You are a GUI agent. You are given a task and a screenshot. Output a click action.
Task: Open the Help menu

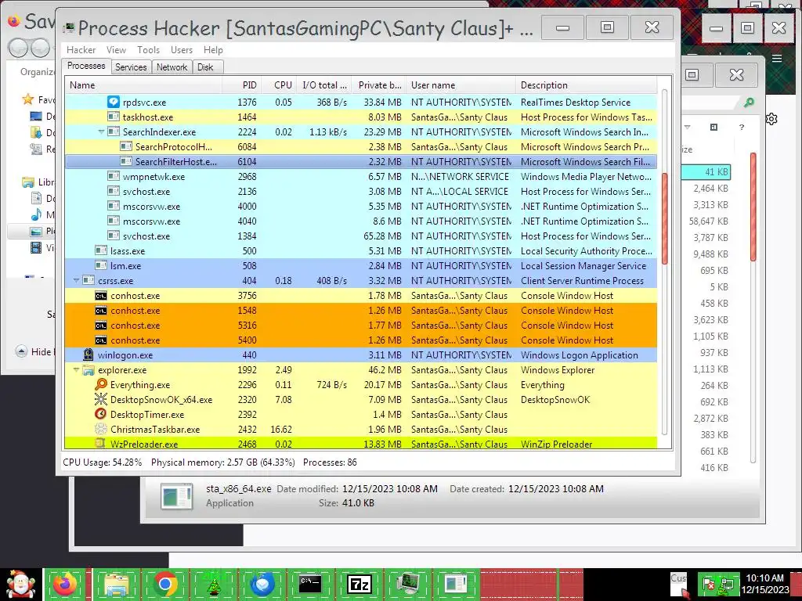point(213,50)
